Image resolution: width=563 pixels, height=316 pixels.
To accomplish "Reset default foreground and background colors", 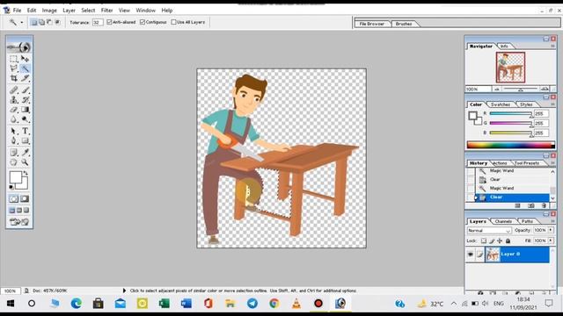I will click(11, 187).
